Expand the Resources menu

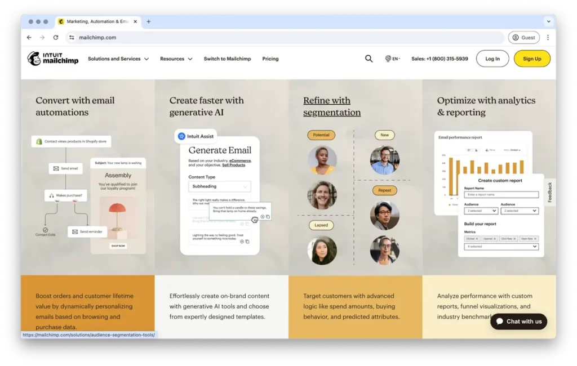[176, 59]
